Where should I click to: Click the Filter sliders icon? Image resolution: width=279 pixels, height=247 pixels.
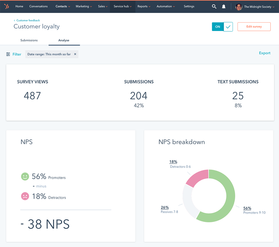(8, 54)
